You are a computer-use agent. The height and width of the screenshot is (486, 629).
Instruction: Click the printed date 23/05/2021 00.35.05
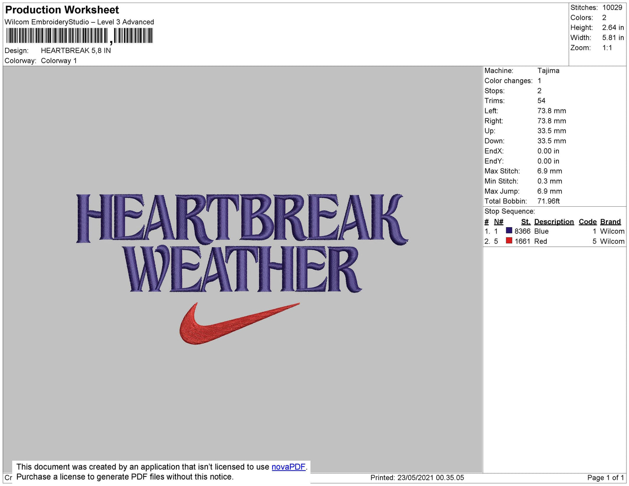(431, 478)
